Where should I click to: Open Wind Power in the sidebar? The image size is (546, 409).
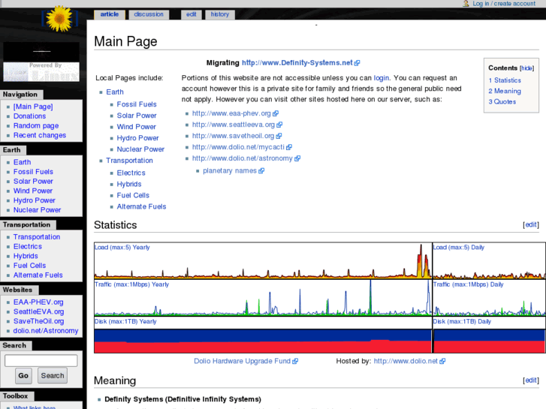pos(33,191)
